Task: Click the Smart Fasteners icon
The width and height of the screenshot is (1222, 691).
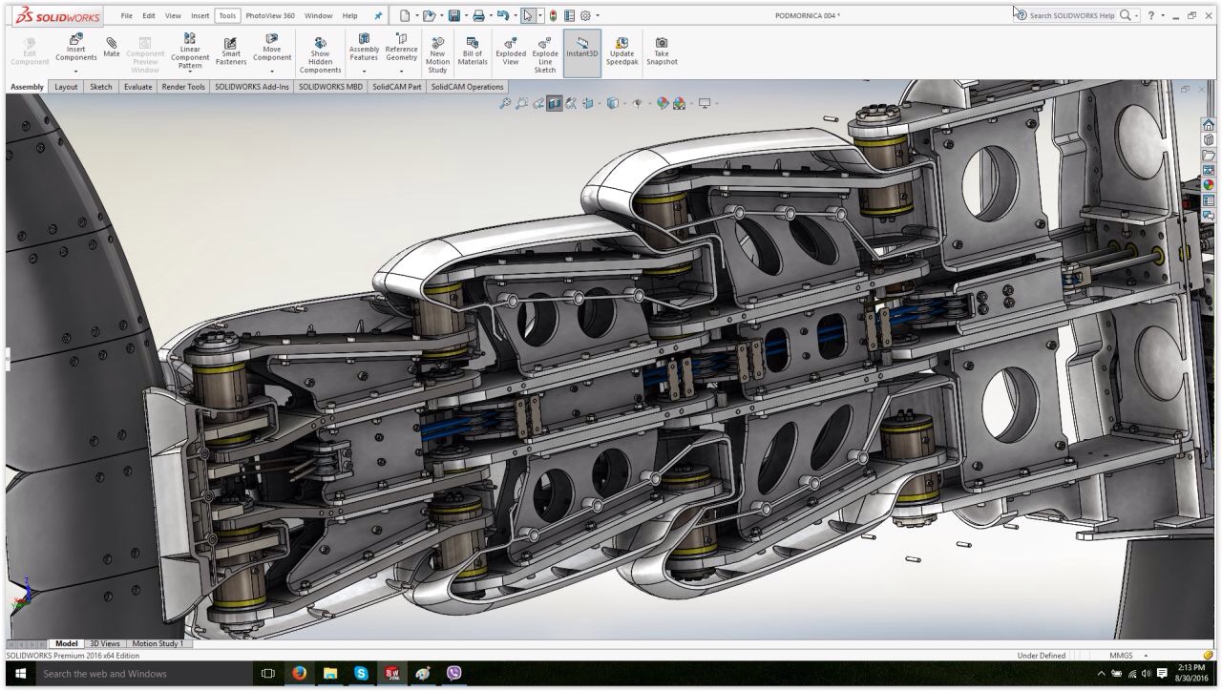Action: [231, 43]
